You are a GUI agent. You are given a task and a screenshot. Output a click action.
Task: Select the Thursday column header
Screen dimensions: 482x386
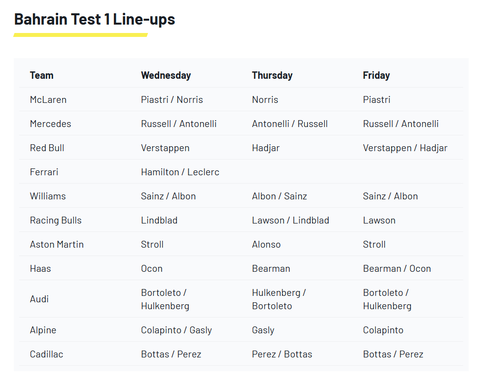[x=272, y=75]
